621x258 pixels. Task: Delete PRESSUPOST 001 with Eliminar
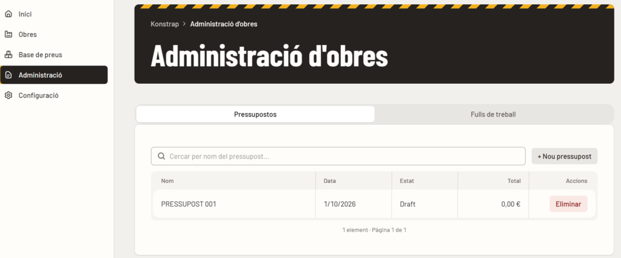click(568, 204)
